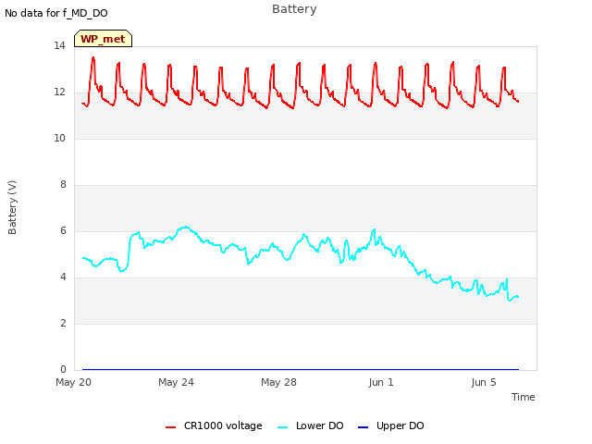
Task: Select the WP_met label tag
Action: (x=103, y=39)
